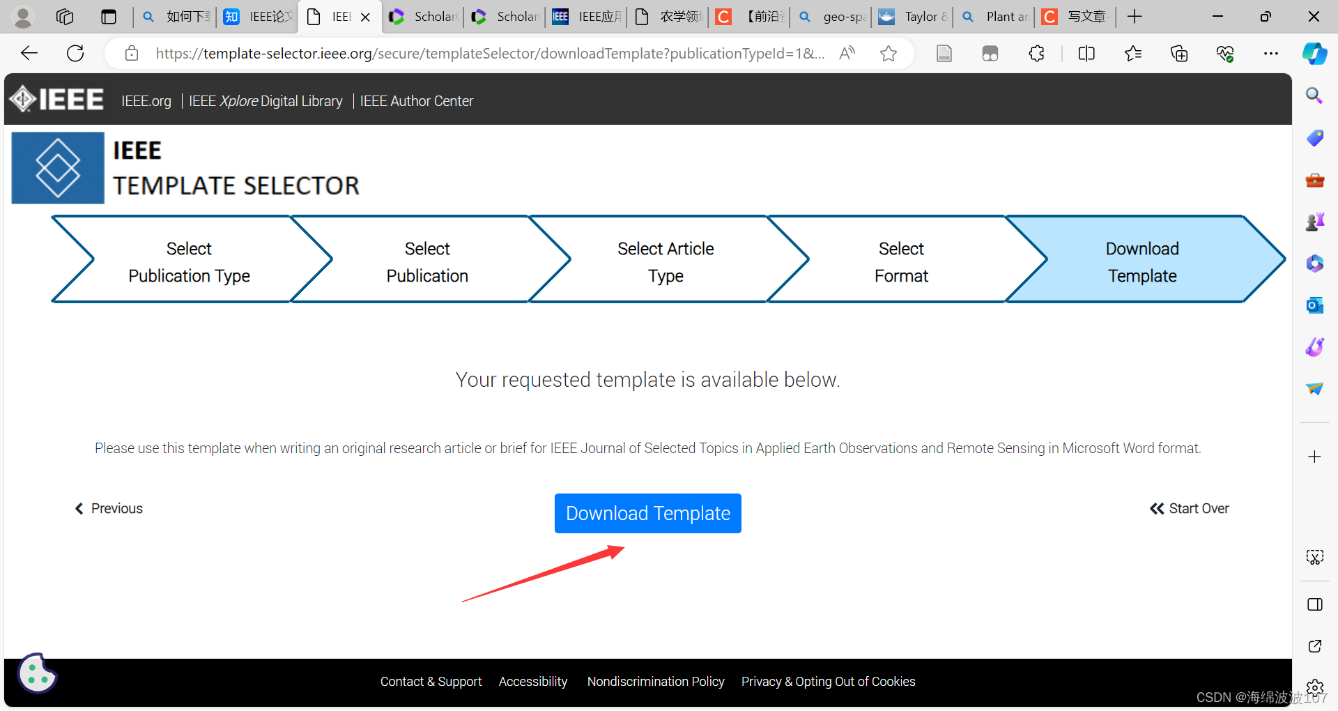Switch to the 如何下载 tab
The height and width of the screenshot is (711, 1338).
[x=176, y=17]
